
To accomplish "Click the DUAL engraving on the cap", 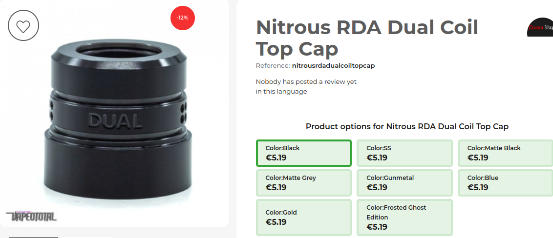I will (115, 120).
